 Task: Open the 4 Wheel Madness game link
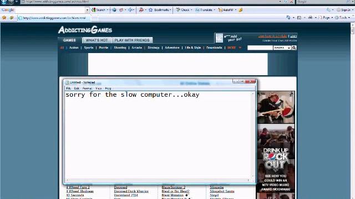point(80,191)
